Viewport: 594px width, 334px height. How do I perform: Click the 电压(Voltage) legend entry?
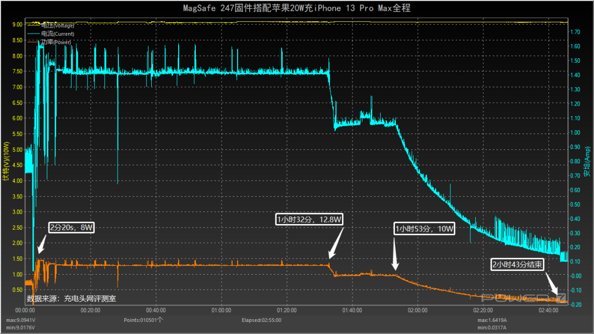coord(51,26)
